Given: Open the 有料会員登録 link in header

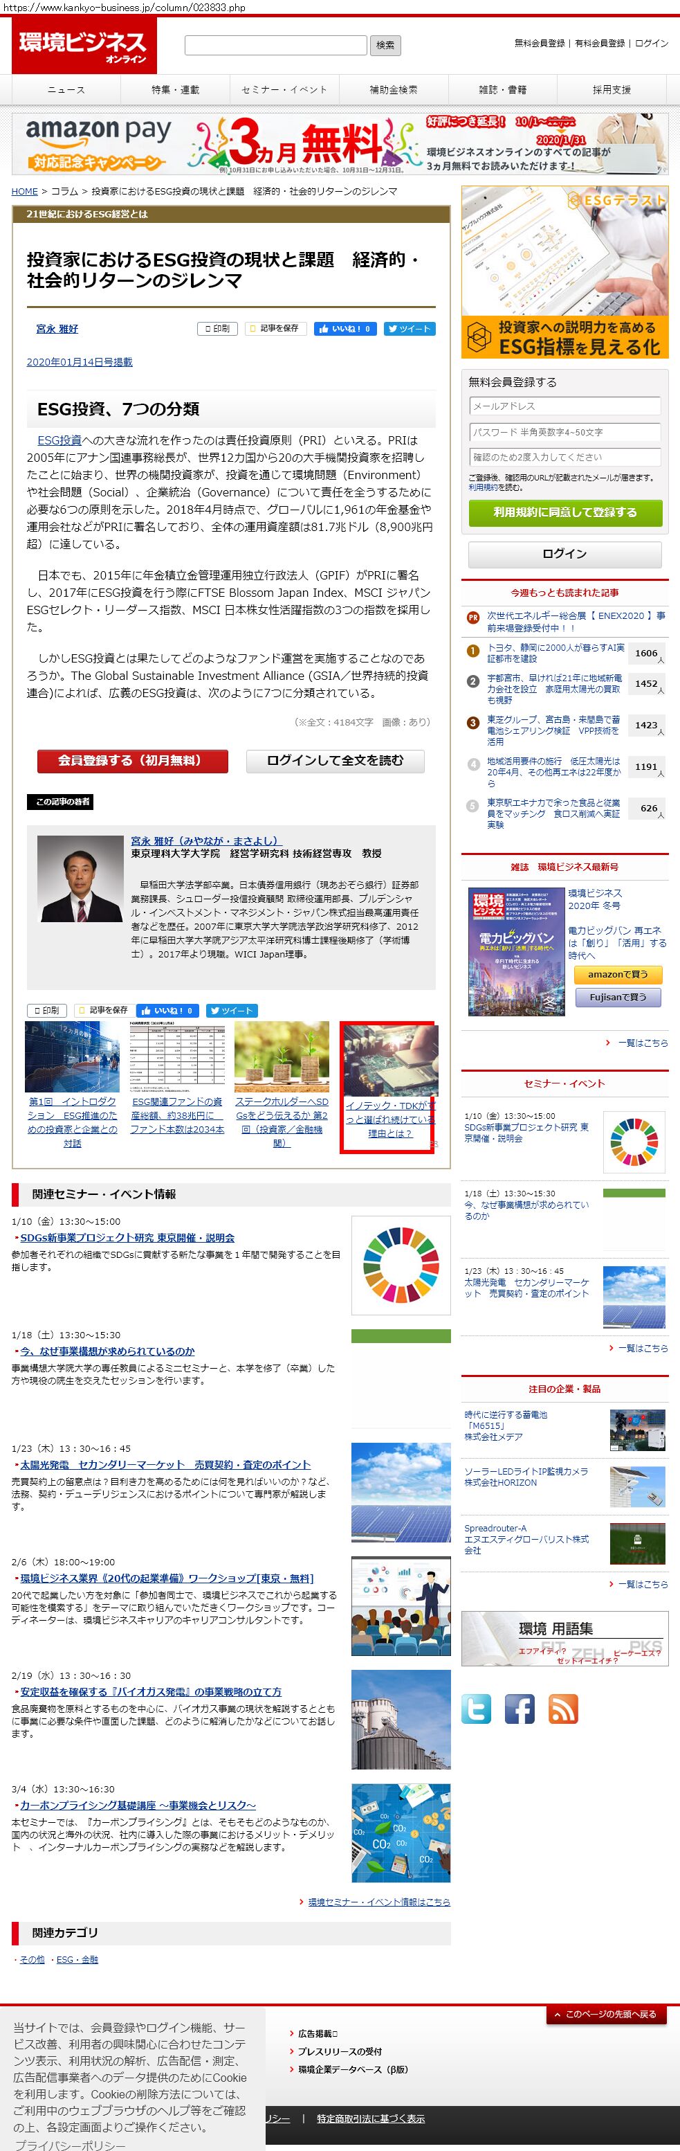Looking at the screenshot, I should tap(600, 44).
